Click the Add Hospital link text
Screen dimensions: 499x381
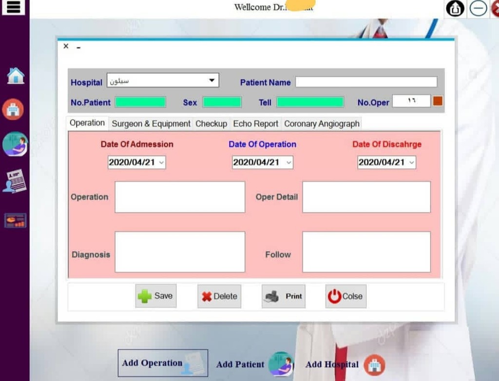pos(332,364)
